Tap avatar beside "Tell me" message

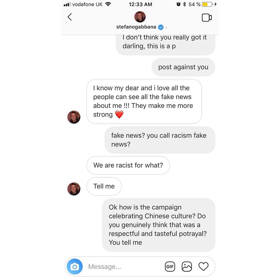pyautogui.click(x=74, y=189)
